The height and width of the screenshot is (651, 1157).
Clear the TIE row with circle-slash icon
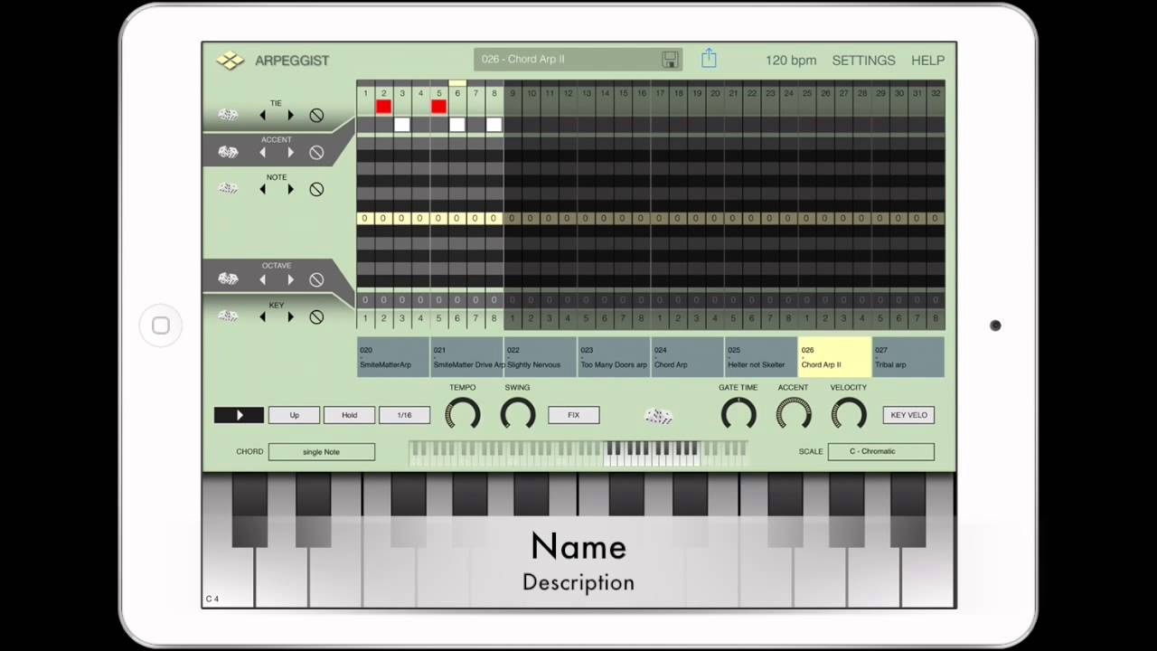[x=316, y=116]
